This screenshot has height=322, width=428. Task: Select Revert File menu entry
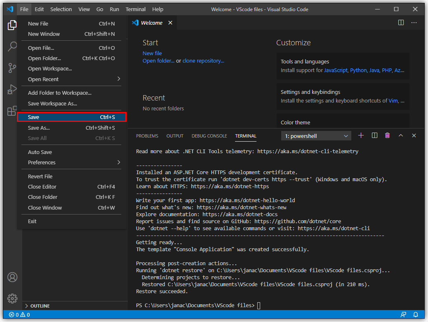71,176
